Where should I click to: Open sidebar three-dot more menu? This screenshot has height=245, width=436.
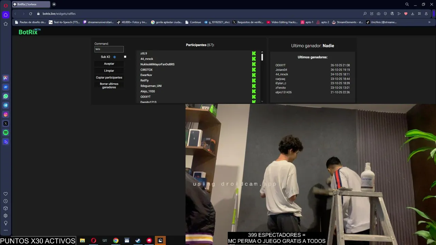tap(5, 230)
